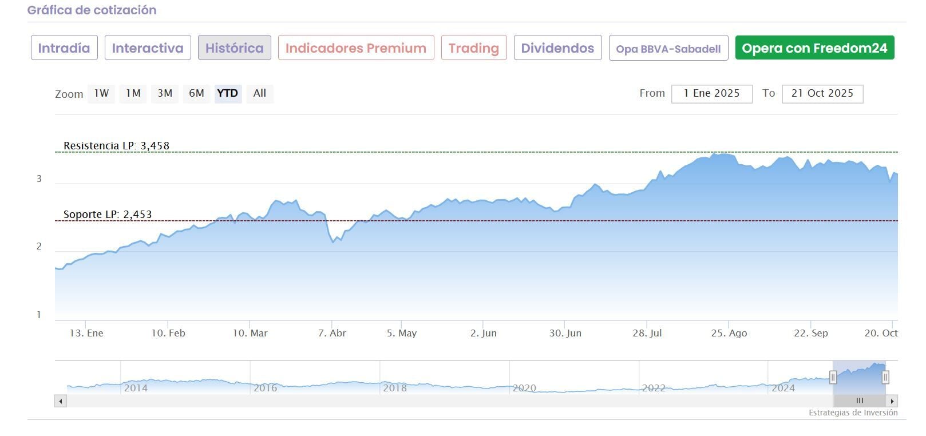The width and height of the screenshot is (926, 436).
Task: Click the right scroll arrow of the navigator
Action: (x=892, y=401)
